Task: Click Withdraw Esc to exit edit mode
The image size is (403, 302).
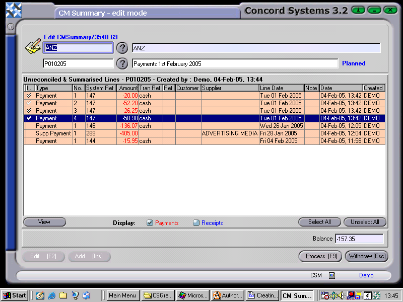Action: point(366,256)
